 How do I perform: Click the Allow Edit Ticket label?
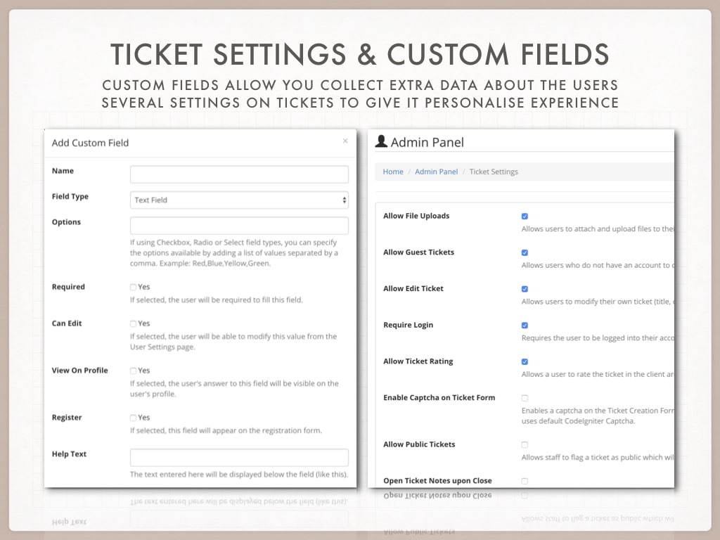tap(413, 288)
